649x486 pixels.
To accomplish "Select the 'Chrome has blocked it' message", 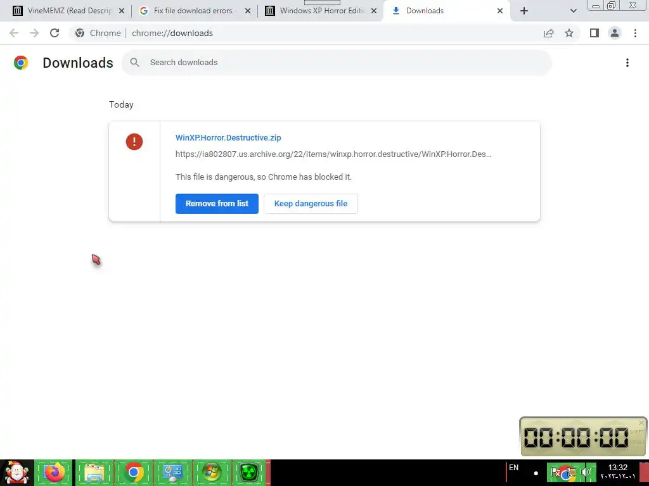I will pos(263,177).
